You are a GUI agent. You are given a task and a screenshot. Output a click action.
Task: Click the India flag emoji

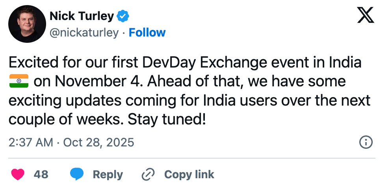[x=18, y=81]
